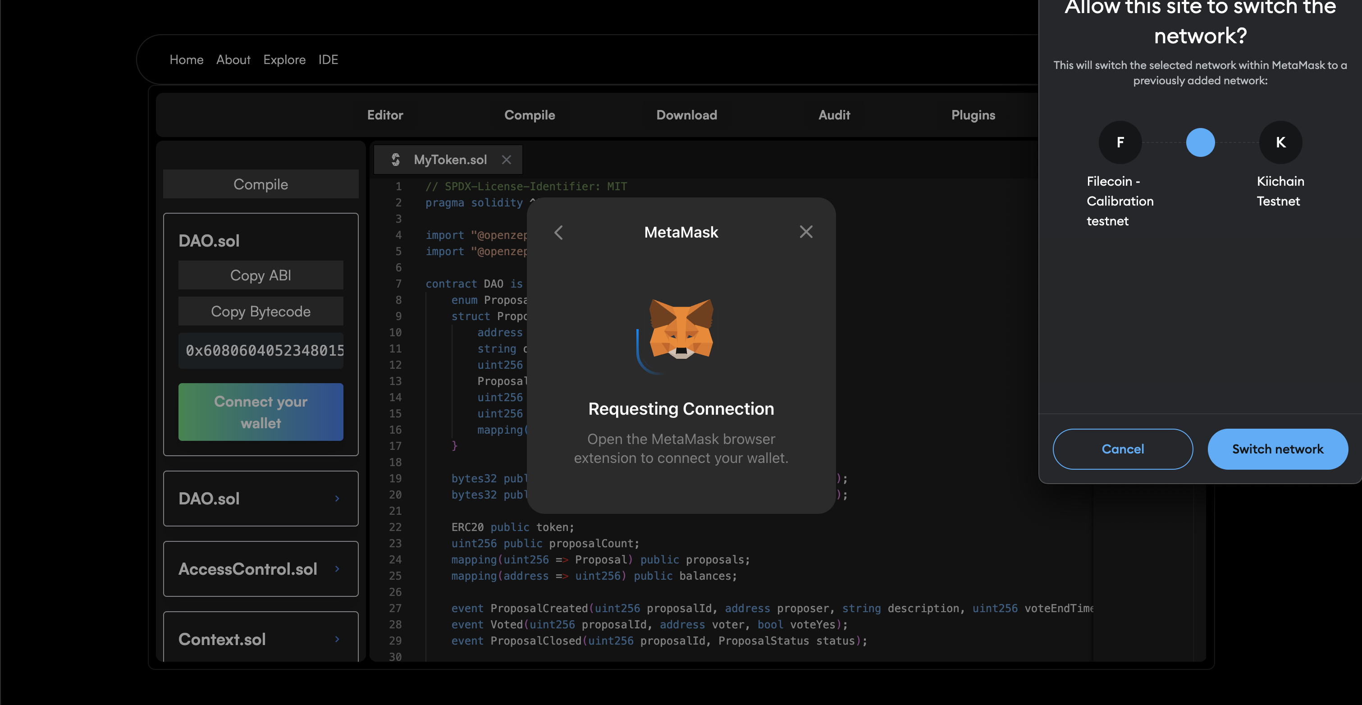Open the Plugins tab

[973, 115]
